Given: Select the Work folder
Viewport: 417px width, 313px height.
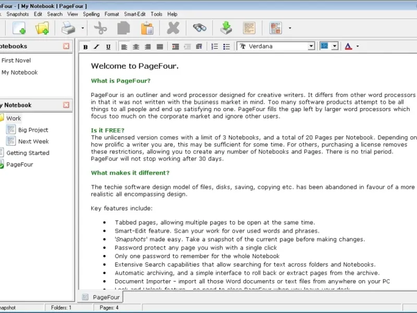Looking at the screenshot, I should click(x=14, y=118).
